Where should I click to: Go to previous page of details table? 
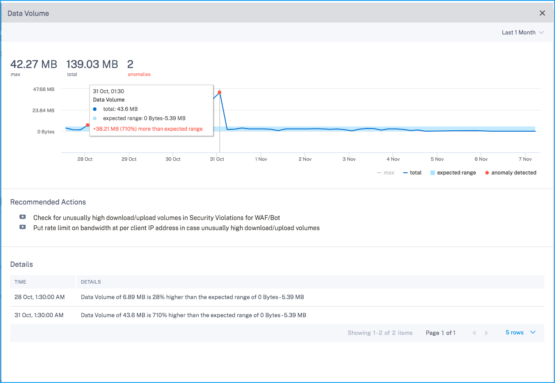[474, 333]
